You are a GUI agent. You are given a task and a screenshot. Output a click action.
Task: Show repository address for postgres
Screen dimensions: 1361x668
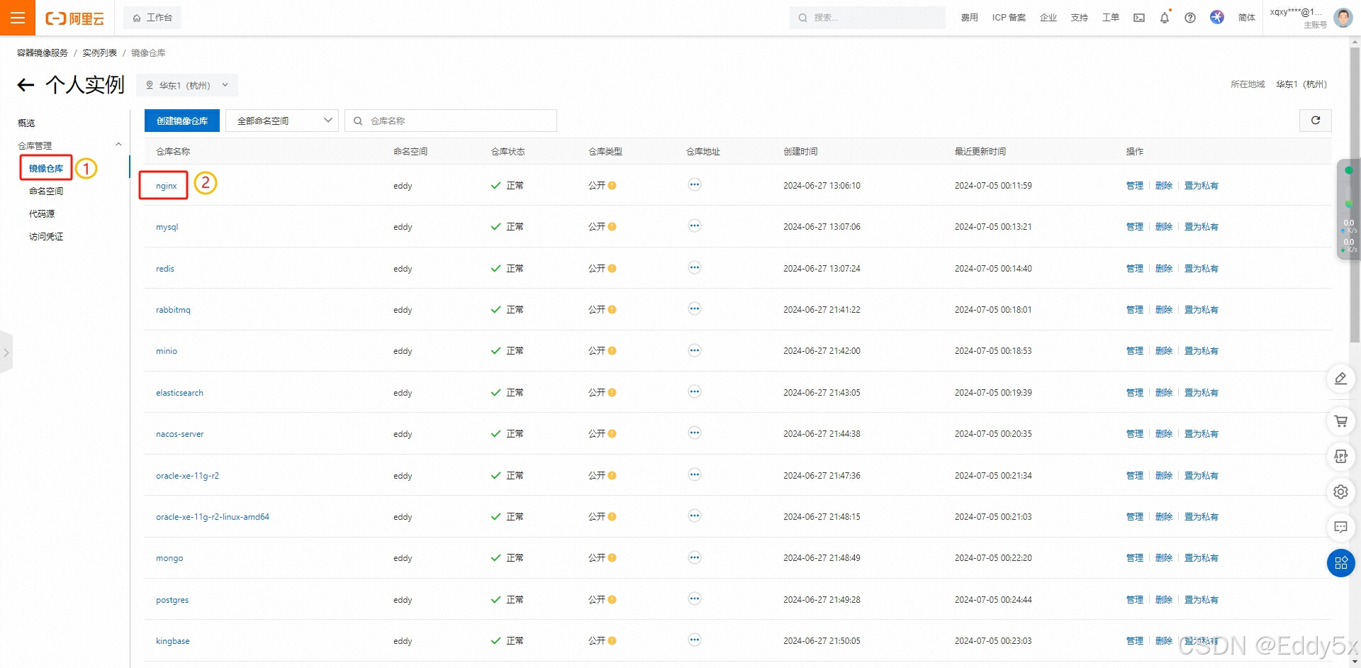pyautogui.click(x=695, y=599)
